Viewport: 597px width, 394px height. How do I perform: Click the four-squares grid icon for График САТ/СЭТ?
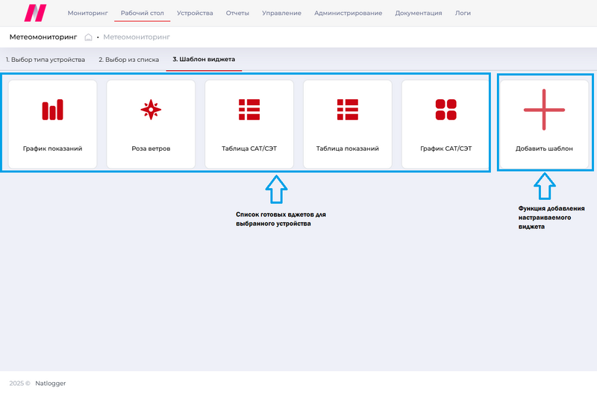[x=446, y=110]
